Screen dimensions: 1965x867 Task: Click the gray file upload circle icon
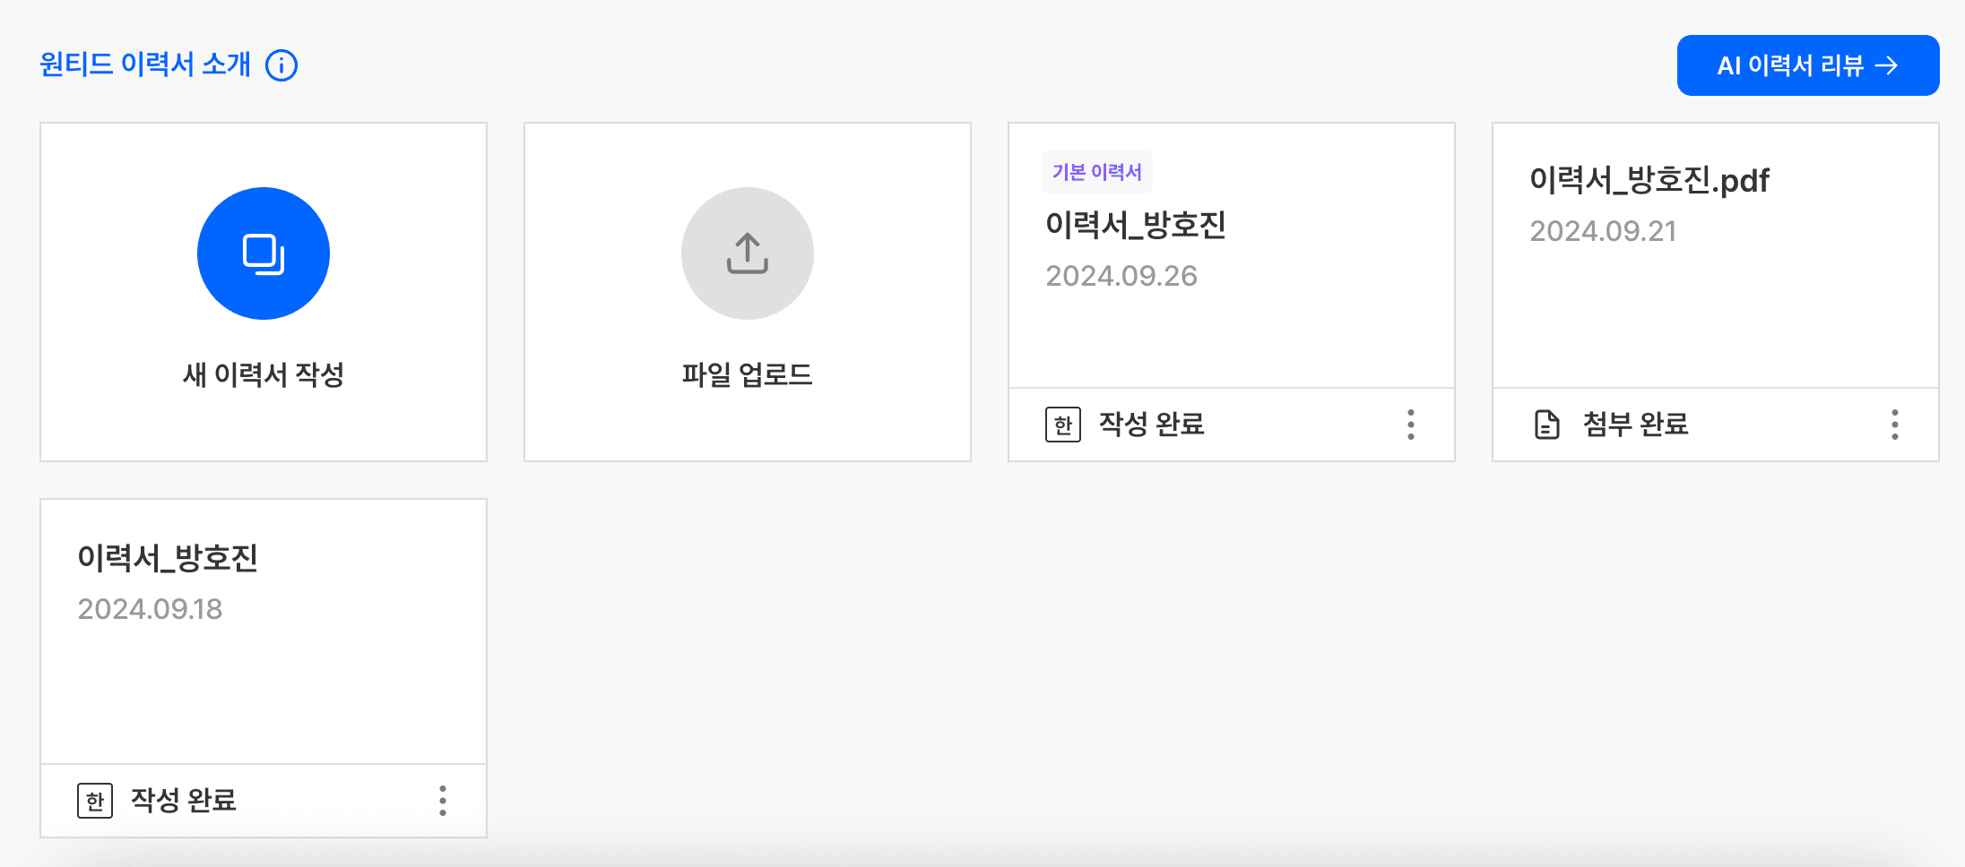tap(747, 253)
